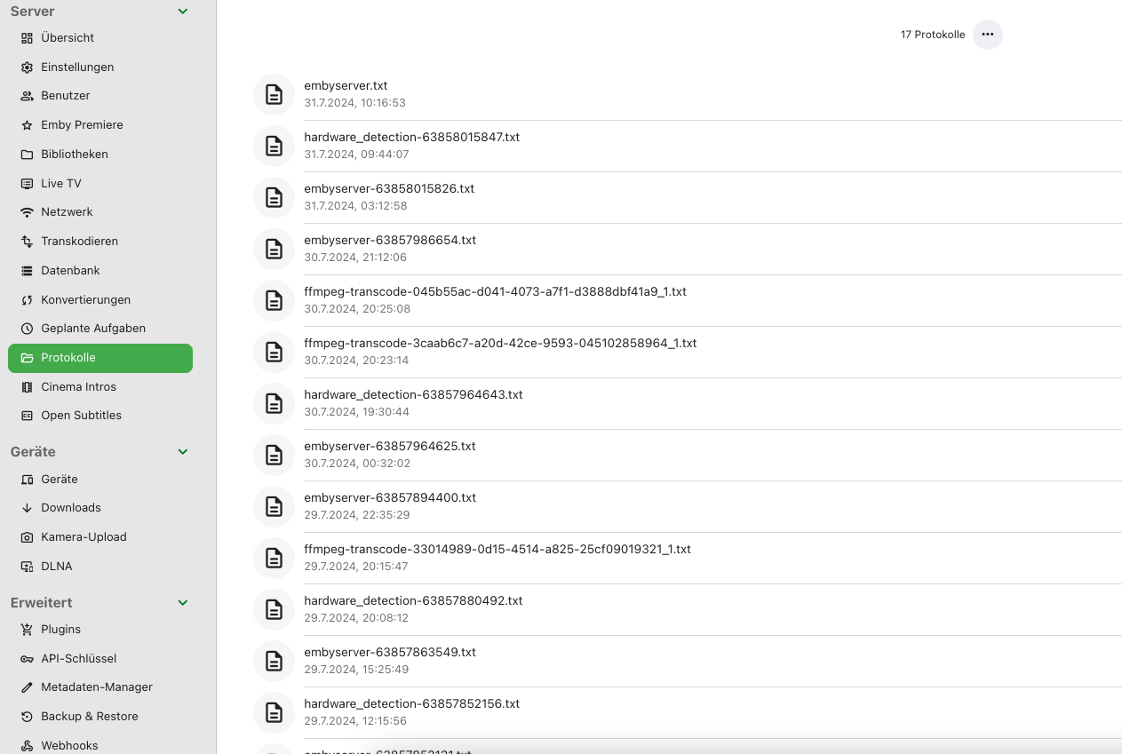This screenshot has width=1122, height=754.
Task: Open the hardware_detection-63858015847.txt log
Action: coord(688,146)
